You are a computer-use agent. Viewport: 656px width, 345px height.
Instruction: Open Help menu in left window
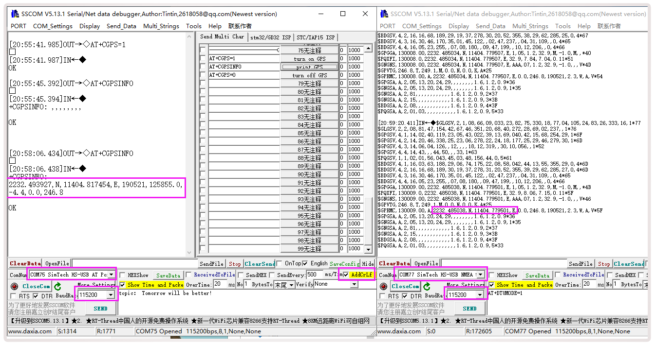click(x=215, y=26)
